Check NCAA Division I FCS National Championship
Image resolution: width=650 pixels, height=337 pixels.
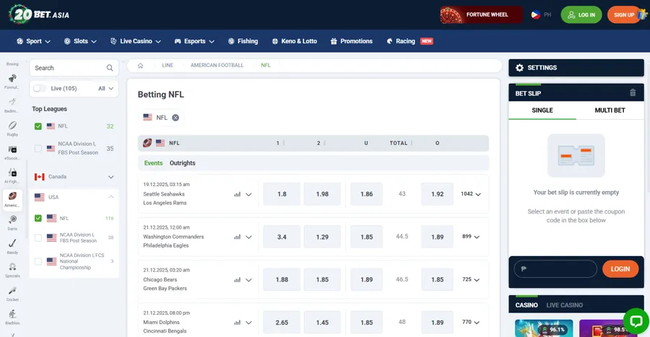coord(38,261)
